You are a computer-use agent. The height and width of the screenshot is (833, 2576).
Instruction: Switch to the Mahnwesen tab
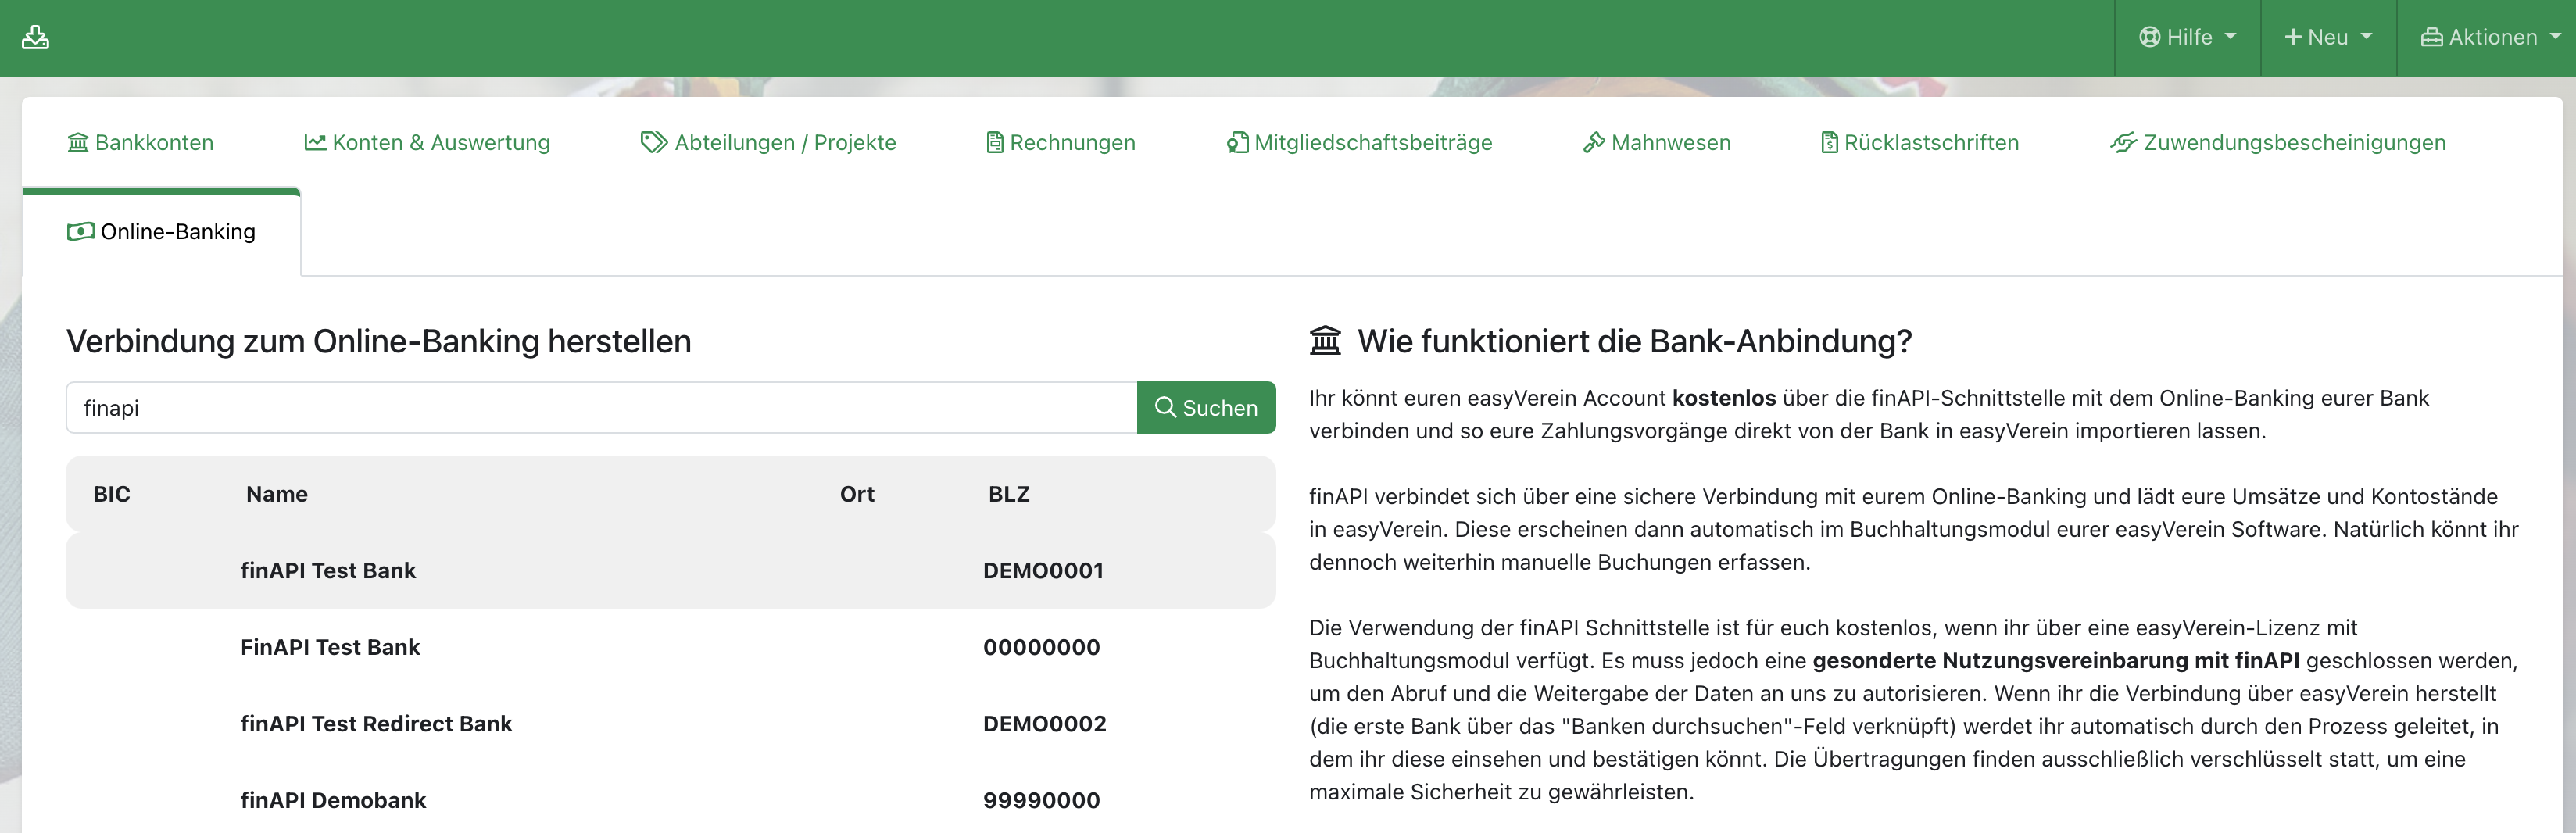click(1657, 142)
